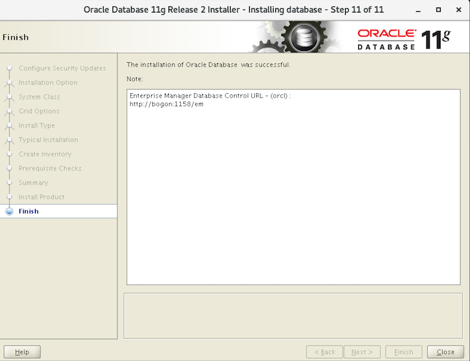Select Grid Options step
The width and height of the screenshot is (470, 361).
[x=39, y=111]
